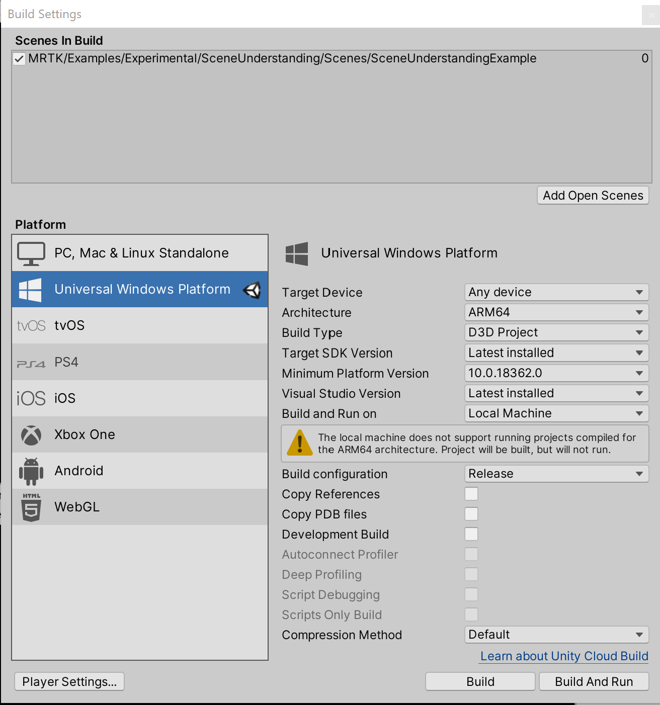
Task: Open the Target Device dropdown
Action: pos(556,292)
